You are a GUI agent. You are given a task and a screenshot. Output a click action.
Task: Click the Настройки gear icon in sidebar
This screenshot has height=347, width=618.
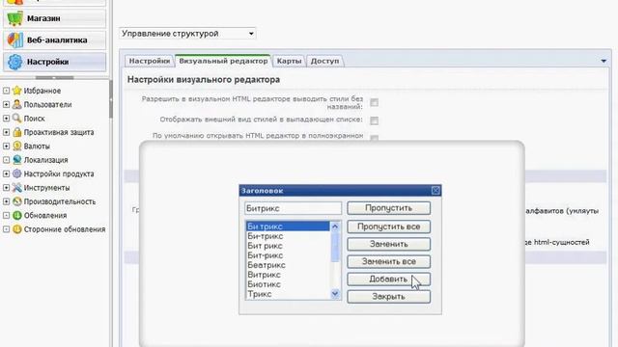pos(15,62)
